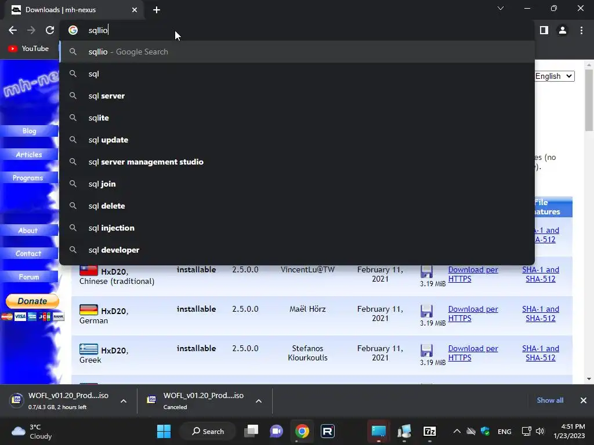Download HxD20 German per HTTPS

(473, 313)
